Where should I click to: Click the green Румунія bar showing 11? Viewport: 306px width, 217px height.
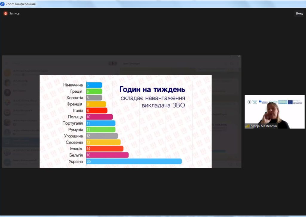pyautogui.click(x=101, y=129)
